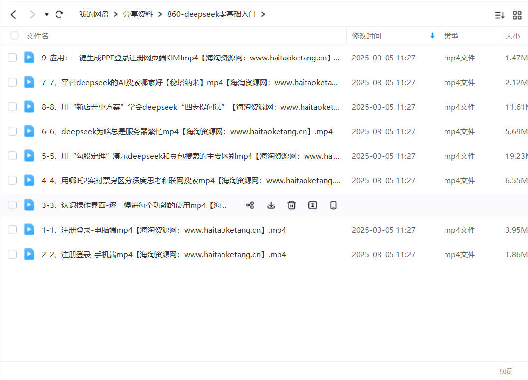Check the box for 4-4 file
Viewport: 528px width, 380px height.
(12, 180)
